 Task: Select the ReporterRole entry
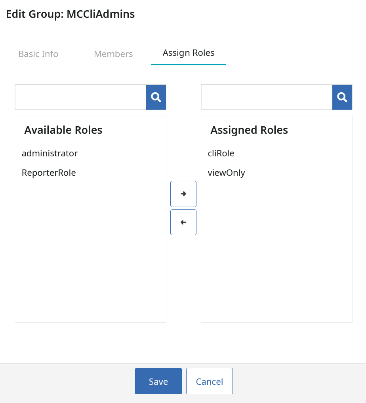(49, 173)
